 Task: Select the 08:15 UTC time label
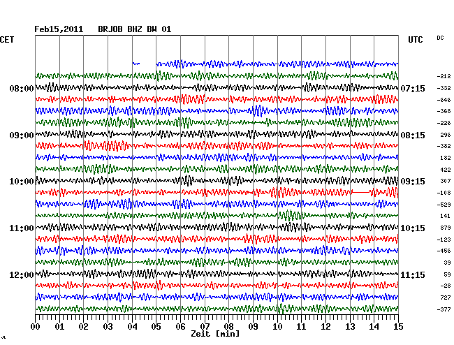(x=413, y=135)
